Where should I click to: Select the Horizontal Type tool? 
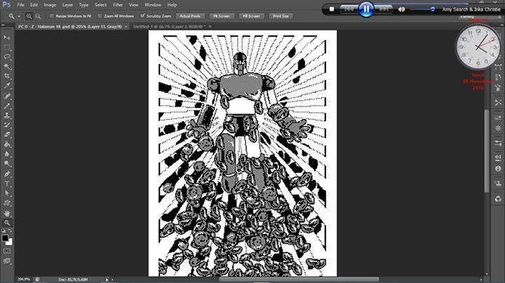point(8,183)
